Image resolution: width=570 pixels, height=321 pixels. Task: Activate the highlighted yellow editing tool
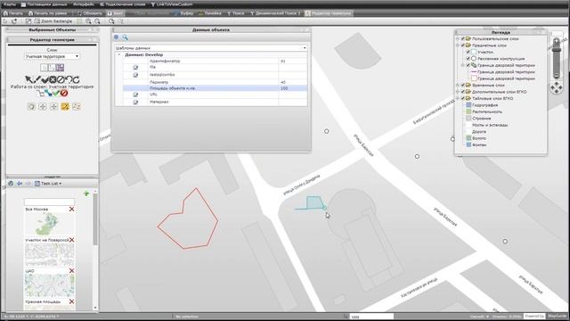click(65, 106)
